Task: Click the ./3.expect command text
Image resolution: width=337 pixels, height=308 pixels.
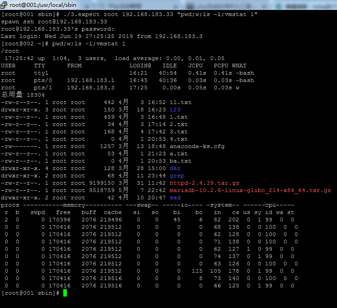Action: point(82,14)
